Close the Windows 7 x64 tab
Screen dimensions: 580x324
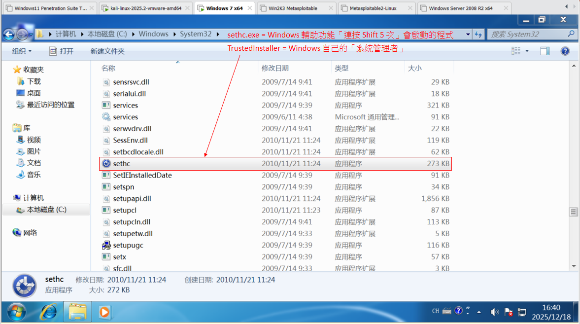tap(250, 8)
